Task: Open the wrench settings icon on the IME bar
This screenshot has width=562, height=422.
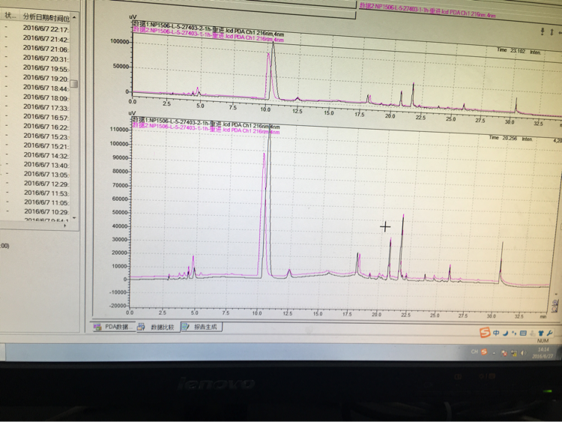Action: [x=549, y=334]
